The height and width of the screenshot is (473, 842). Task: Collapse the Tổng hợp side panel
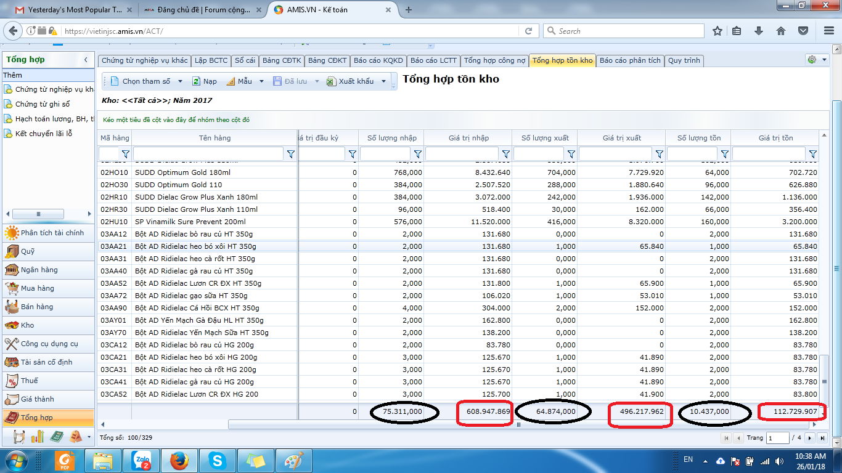tap(86, 60)
